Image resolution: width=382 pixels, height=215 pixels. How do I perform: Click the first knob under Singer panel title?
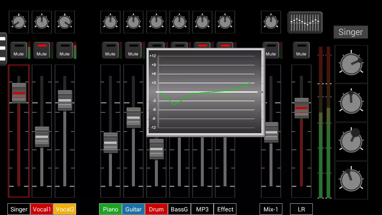351,64
